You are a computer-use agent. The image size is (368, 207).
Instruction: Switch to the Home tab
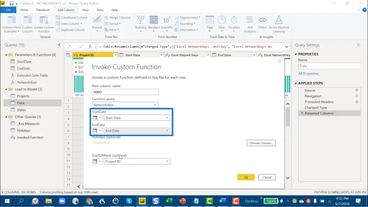click(x=24, y=10)
